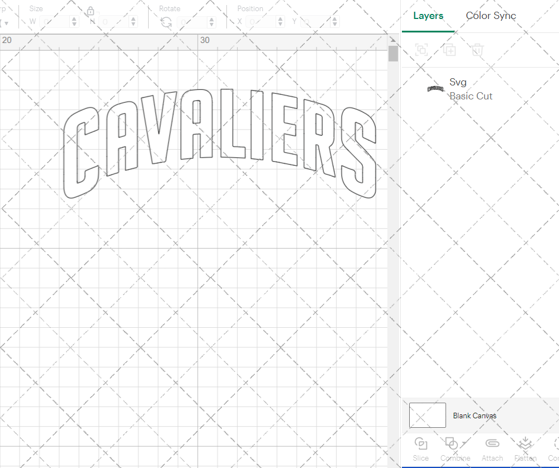Expand the Combine dropdown arrow
This screenshot has height=468, width=559.
[464, 443]
